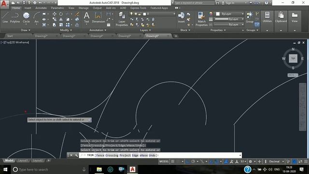Switch to the Layout1 tab
Screen dimensions: 309x174
[x=23, y=160]
